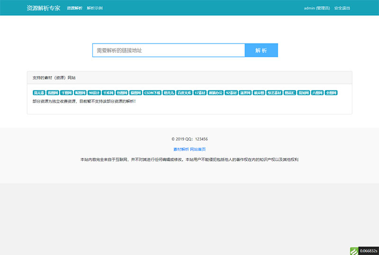Click the 千库网 tag
Screen dimensions: 379x255
pos(108,93)
